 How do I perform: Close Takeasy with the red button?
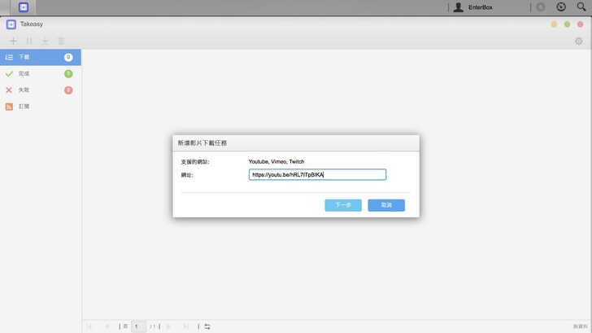coord(581,24)
